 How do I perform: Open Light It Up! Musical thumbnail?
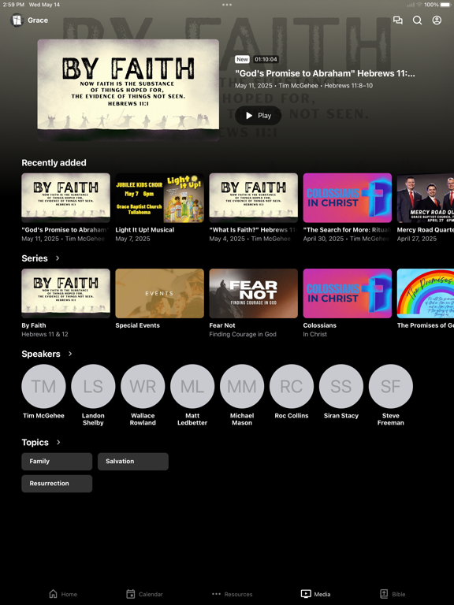159,198
